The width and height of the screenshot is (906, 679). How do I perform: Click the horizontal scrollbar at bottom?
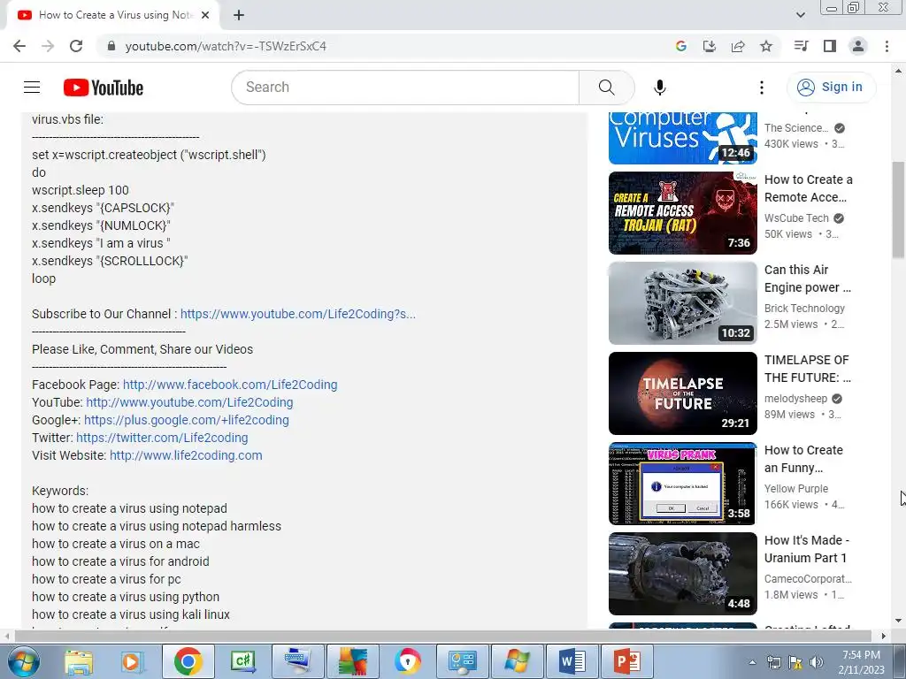(x=442, y=636)
